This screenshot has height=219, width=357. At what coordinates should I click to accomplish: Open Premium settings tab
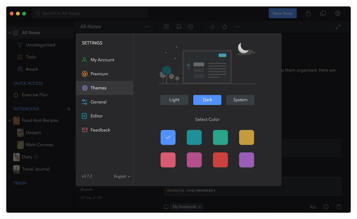point(104,74)
